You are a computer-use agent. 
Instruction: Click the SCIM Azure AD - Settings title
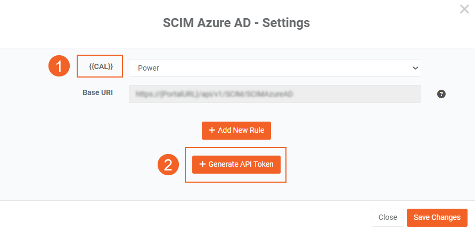236,23
